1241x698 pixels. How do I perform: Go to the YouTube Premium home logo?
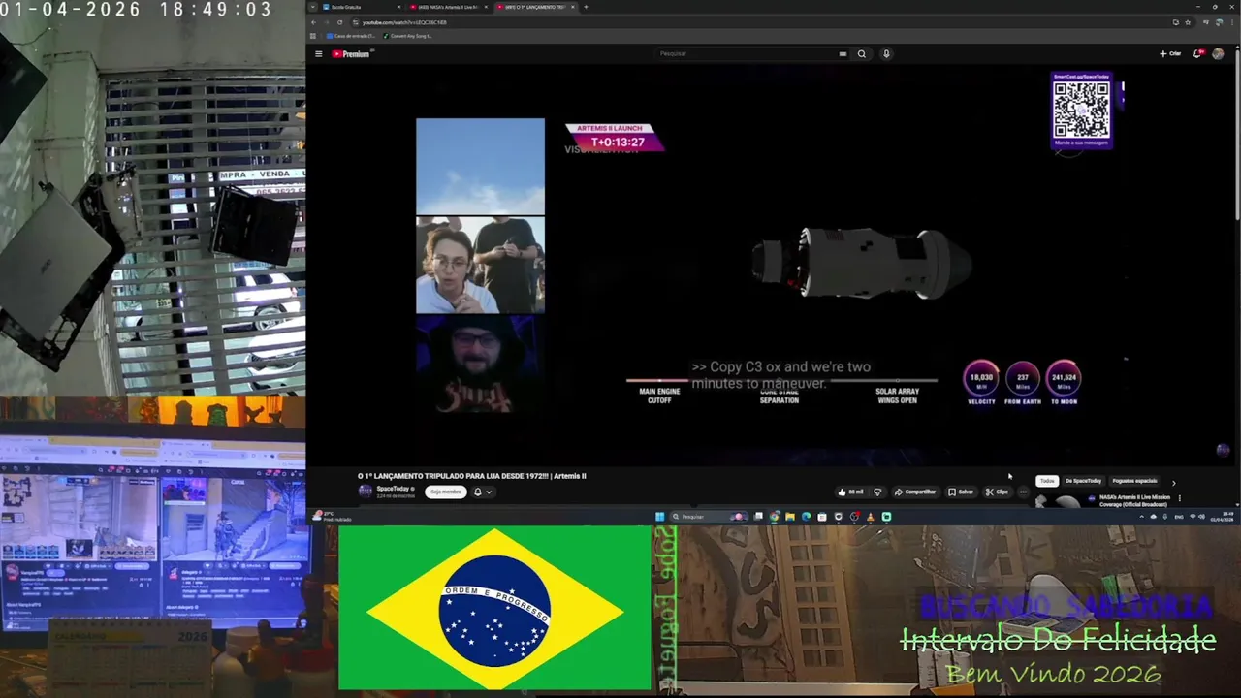[351, 54]
